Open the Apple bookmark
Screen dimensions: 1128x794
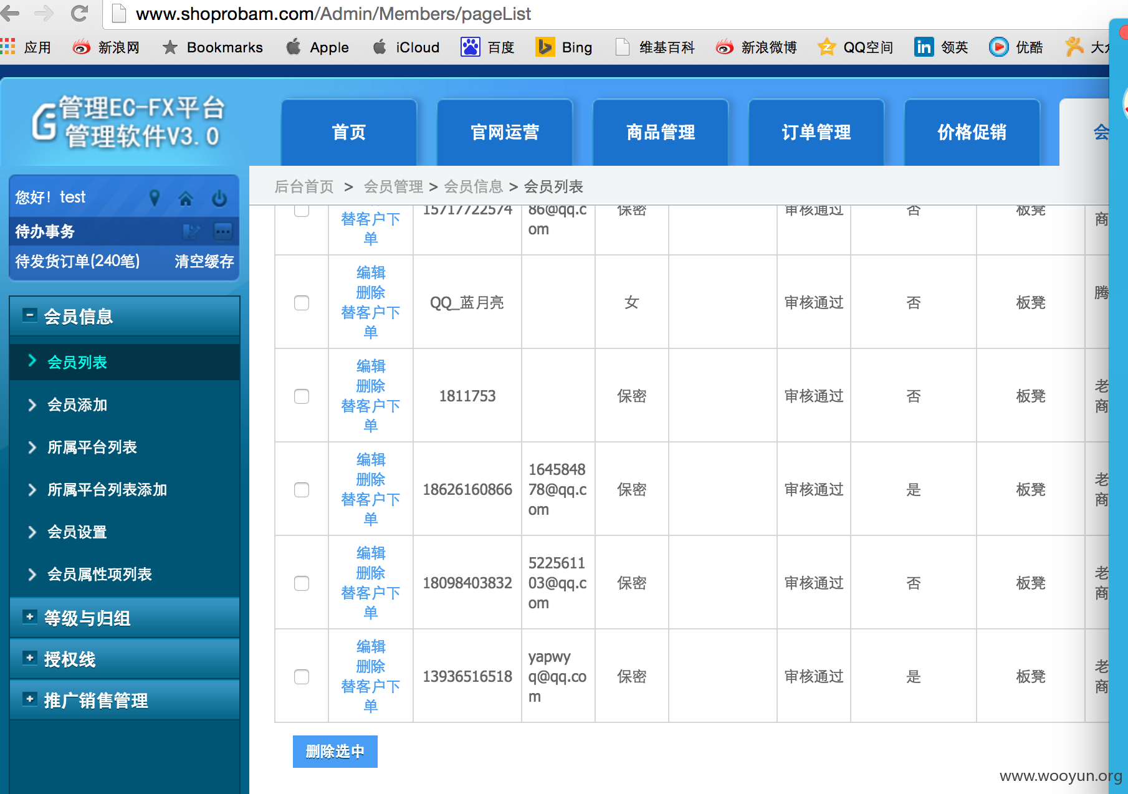point(317,47)
